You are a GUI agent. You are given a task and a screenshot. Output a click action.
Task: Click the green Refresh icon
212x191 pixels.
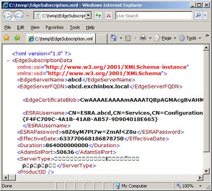point(99,16)
